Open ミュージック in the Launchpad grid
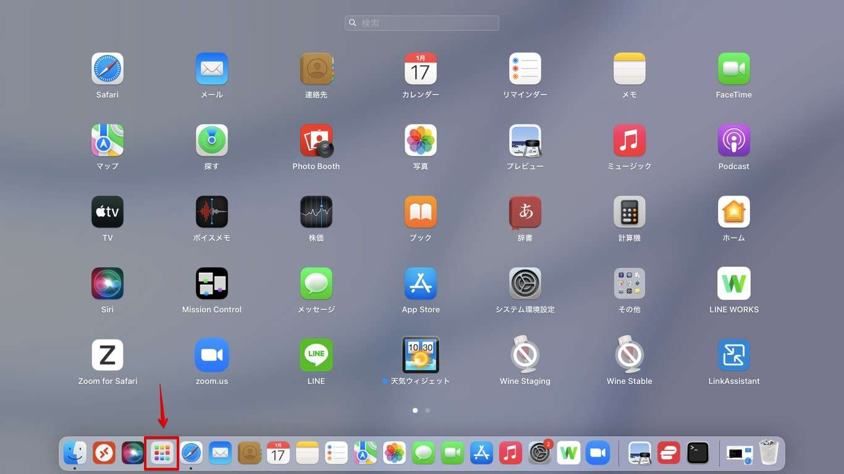 (630, 140)
